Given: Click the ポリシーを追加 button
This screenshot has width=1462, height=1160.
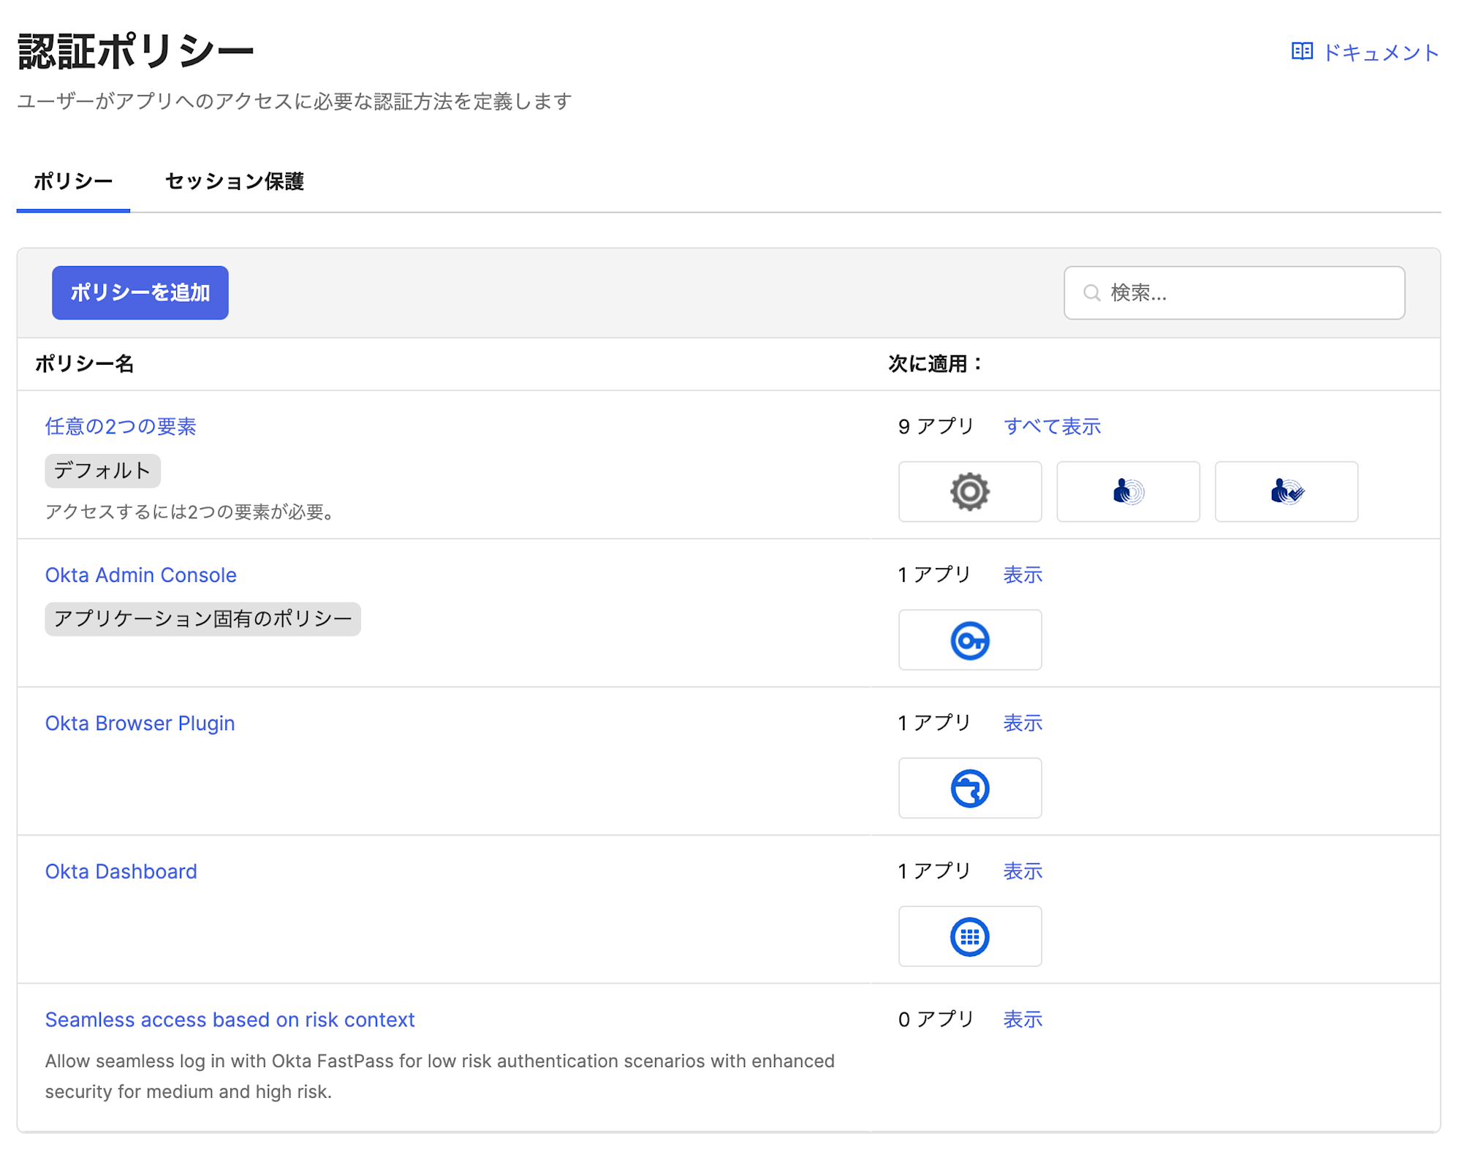Looking at the screenshot, I should [140, 292].
